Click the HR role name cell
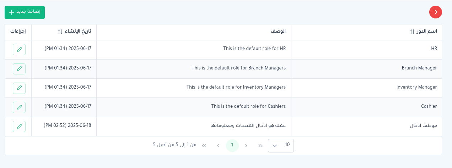 (434, 49)
